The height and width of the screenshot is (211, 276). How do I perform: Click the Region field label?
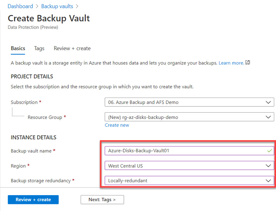pos(18,166)
